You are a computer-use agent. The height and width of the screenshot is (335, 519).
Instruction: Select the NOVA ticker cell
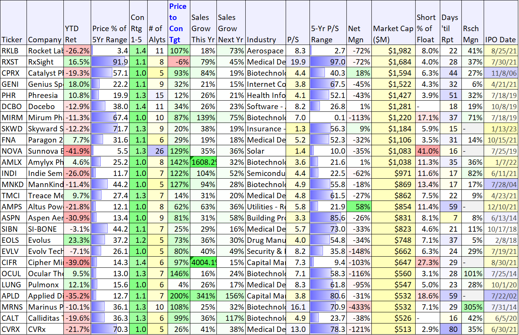(x=13, y=151)
